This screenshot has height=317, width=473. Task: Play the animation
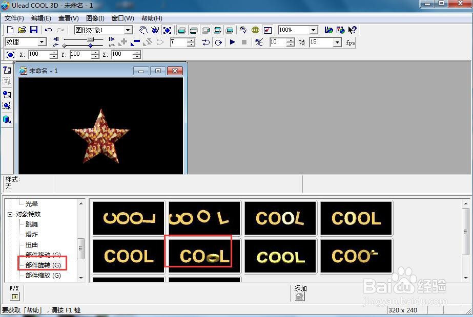coord(232,42)
